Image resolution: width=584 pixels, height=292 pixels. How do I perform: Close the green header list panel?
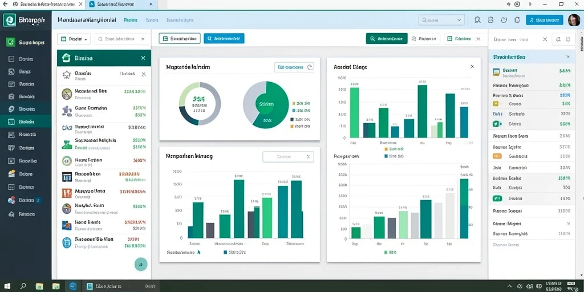(x=143, y=58)
